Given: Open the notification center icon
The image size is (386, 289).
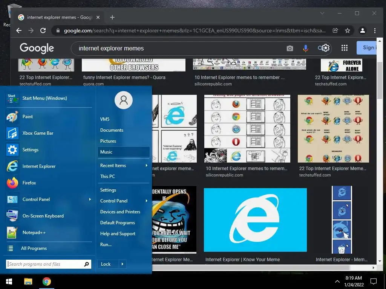Looking at the screenshot, I should [x=374, y=281].
